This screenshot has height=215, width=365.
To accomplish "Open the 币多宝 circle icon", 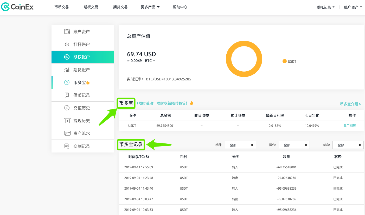I will (67, 82).
